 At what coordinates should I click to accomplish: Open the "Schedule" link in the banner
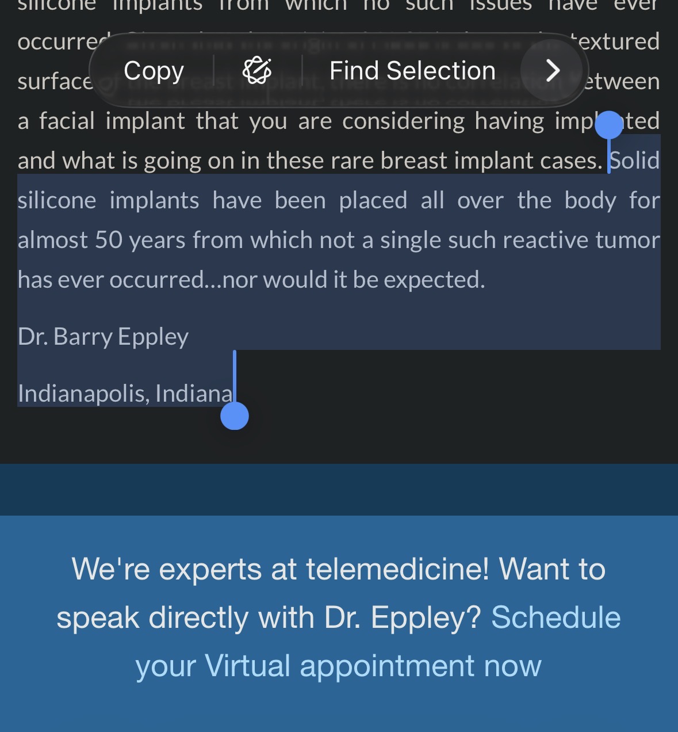556,617
